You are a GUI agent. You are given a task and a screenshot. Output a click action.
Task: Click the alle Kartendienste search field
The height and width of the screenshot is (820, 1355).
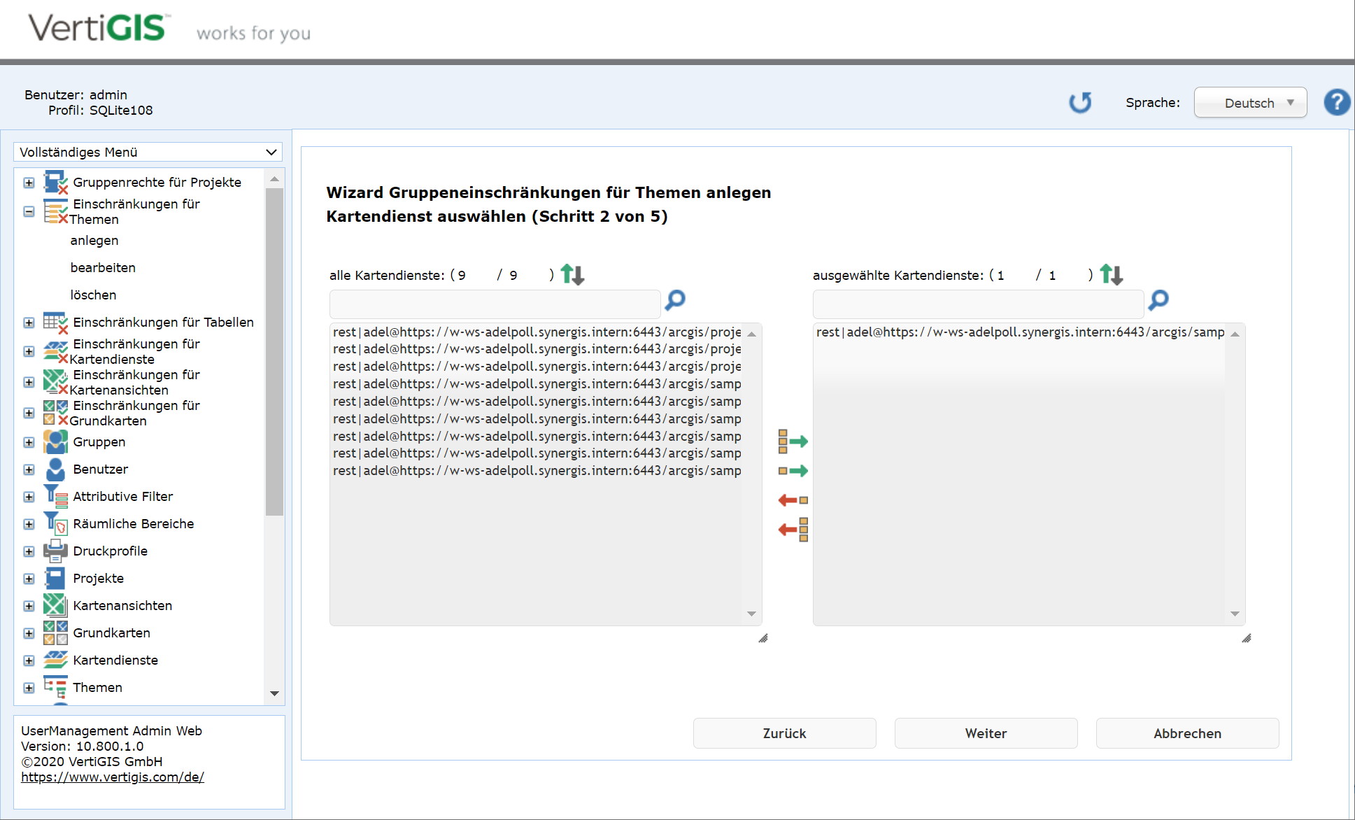click(x=495, y=304)
